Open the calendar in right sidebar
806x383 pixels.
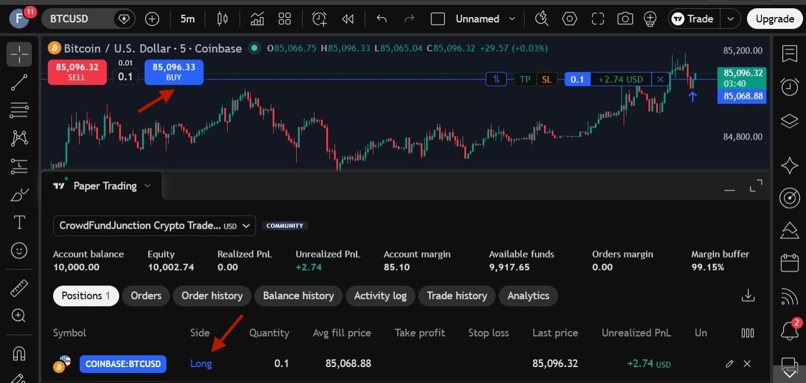[789, 262]
